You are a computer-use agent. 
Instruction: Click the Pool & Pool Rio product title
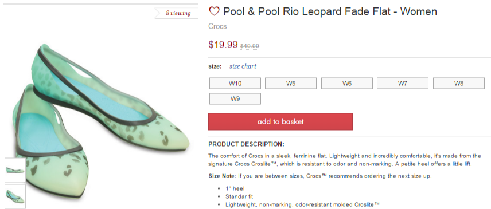330,12
